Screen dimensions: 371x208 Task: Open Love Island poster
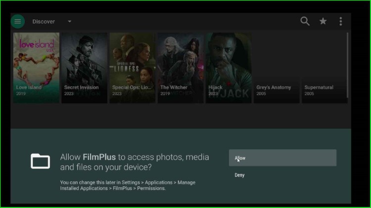point(37,68)
